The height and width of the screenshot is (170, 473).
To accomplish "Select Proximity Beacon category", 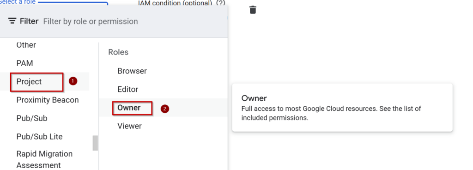I will 48,100.
